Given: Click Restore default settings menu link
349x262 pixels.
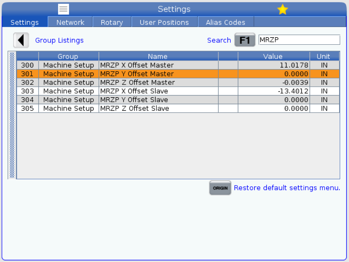Looking at the screenshot, I should pos(287,188).
